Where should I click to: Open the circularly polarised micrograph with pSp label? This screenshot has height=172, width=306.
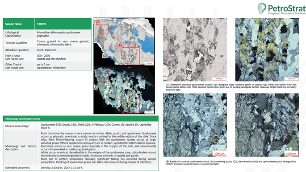coord(267,49)
